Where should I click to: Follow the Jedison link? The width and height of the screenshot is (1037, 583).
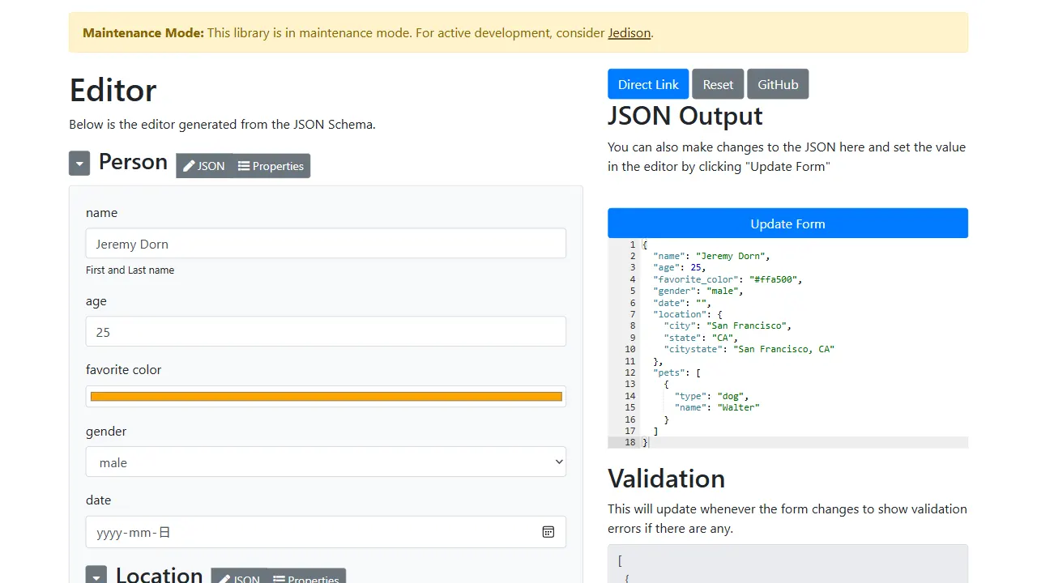click(629, 33)
